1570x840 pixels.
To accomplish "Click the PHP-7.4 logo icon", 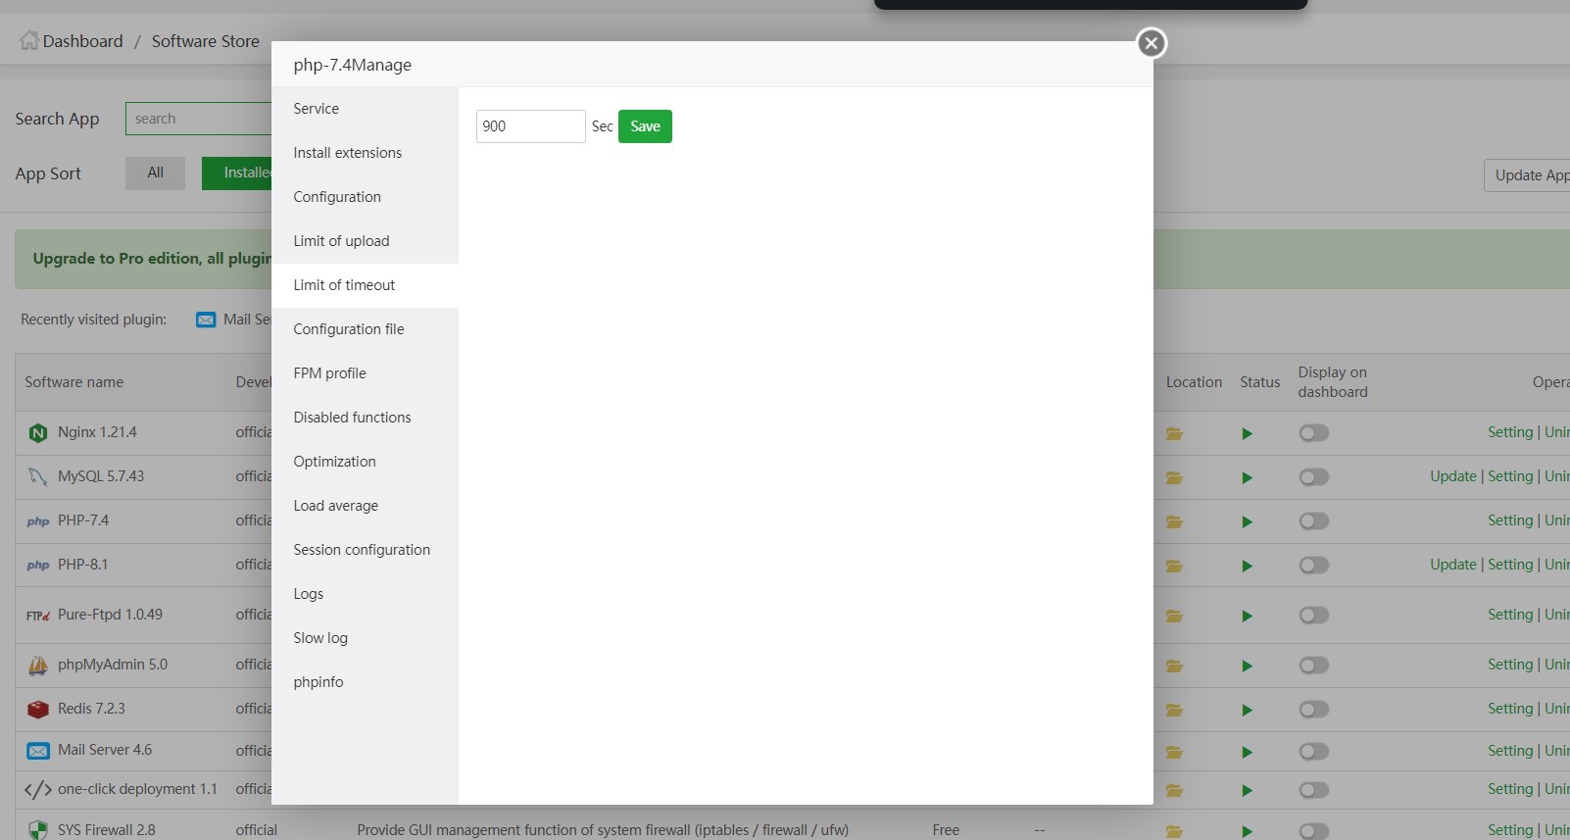I will pos(38,521).
